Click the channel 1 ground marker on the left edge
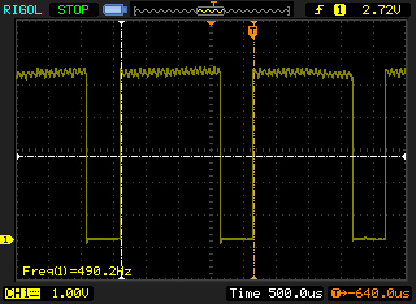The height and width of the screenshot is (304, 416). pyautogui.click(x=7, y=240)
